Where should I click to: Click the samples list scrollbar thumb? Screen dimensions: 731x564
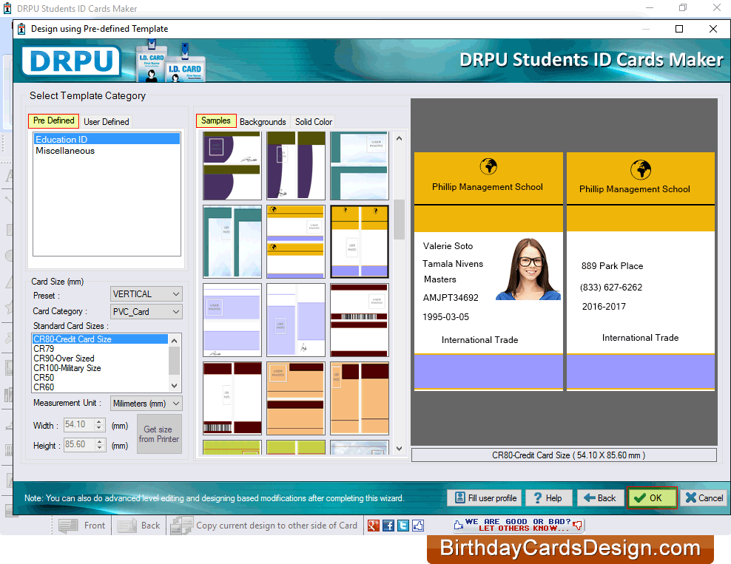pyautogui.click(x=399, y=219)
